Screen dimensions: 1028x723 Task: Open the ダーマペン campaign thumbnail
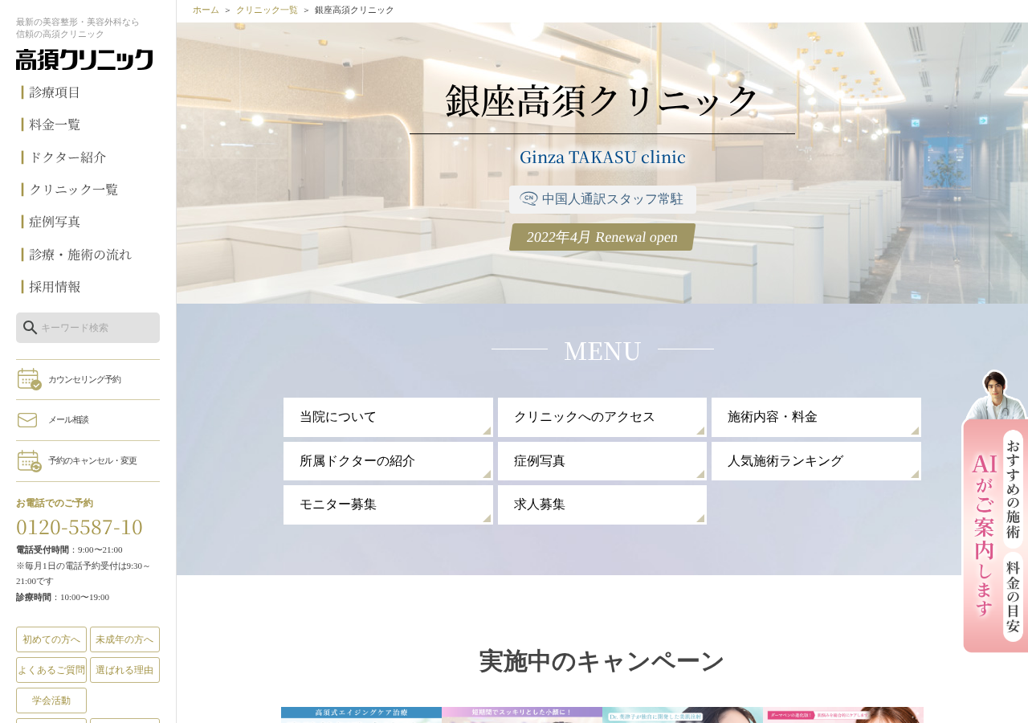(843, 715)
